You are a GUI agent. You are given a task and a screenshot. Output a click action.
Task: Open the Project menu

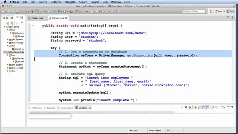[x=95, y=2]
